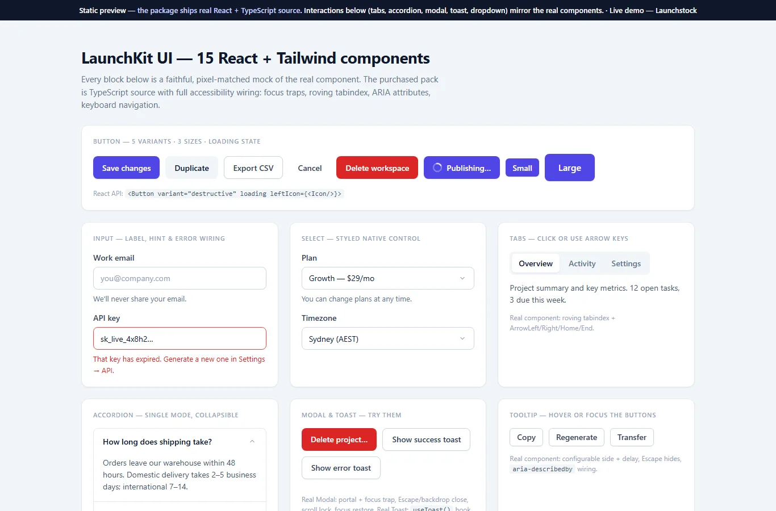The width and height of the screenshot is (776, 511).
Task: Click the Delete project... button
Action: (x=339, y=439)
